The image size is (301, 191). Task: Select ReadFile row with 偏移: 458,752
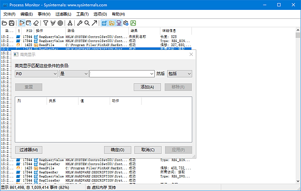[x=96, y=168]
